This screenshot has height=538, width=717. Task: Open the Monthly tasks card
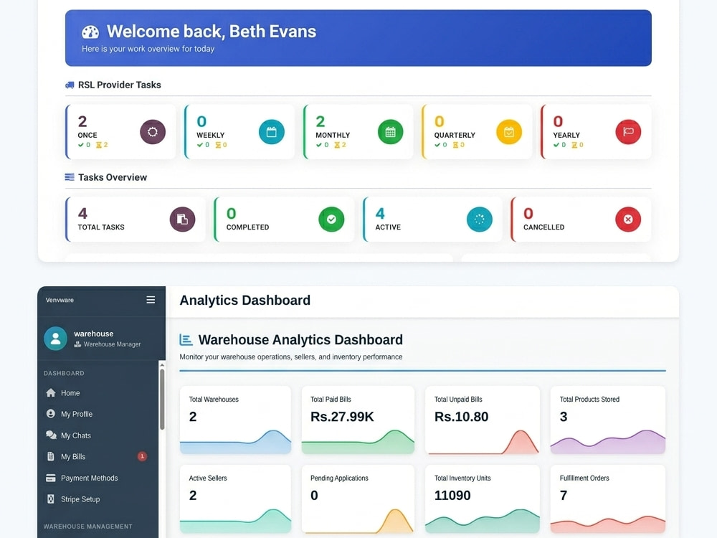click(358, 132)
